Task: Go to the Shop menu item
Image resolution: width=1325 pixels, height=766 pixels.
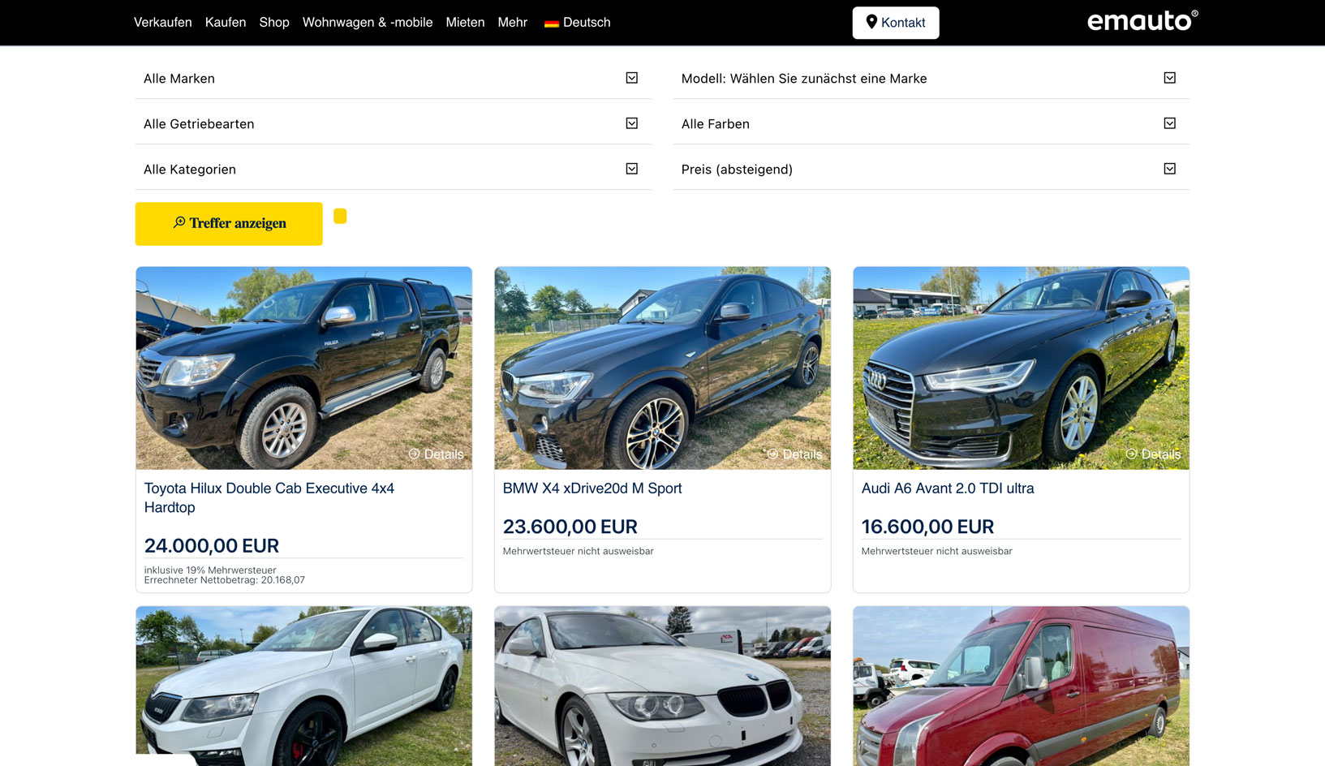Action: 274,23
